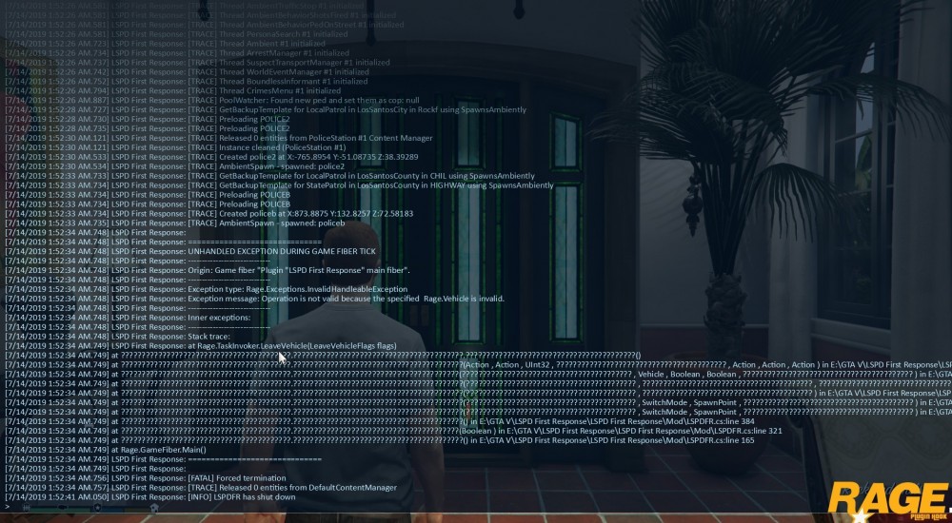Click the stack trace line ending 'LSPDFR.cs:line 384'

[380, 421]
